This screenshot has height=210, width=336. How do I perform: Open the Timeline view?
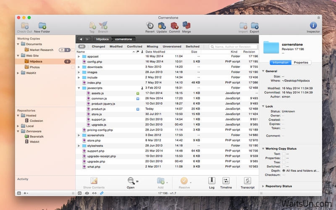pos(226,181)
